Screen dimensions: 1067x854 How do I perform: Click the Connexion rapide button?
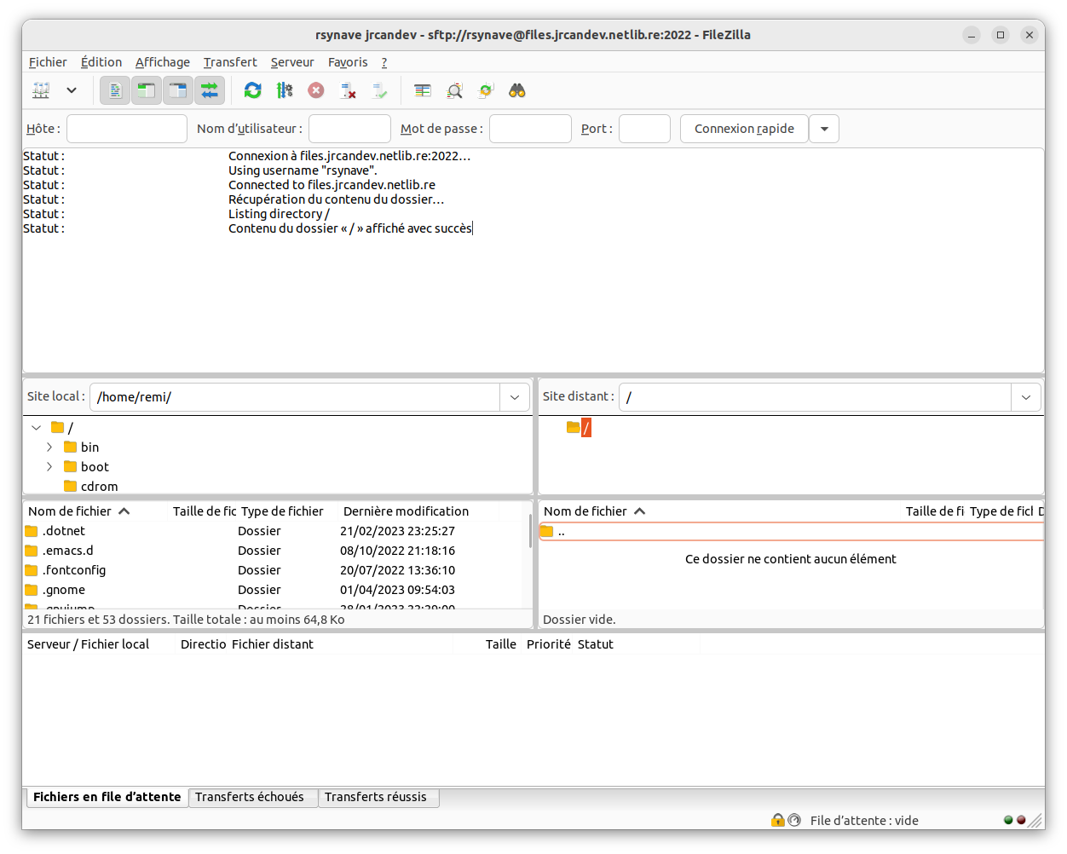(744, 129)
